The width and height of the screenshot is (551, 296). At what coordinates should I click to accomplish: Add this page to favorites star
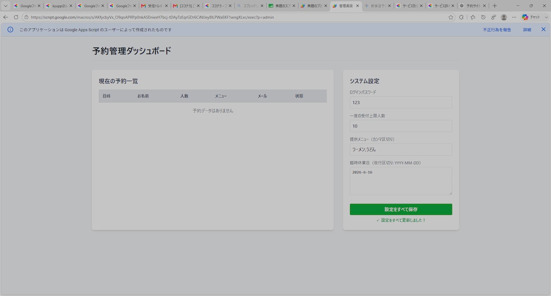pos(451,17)
